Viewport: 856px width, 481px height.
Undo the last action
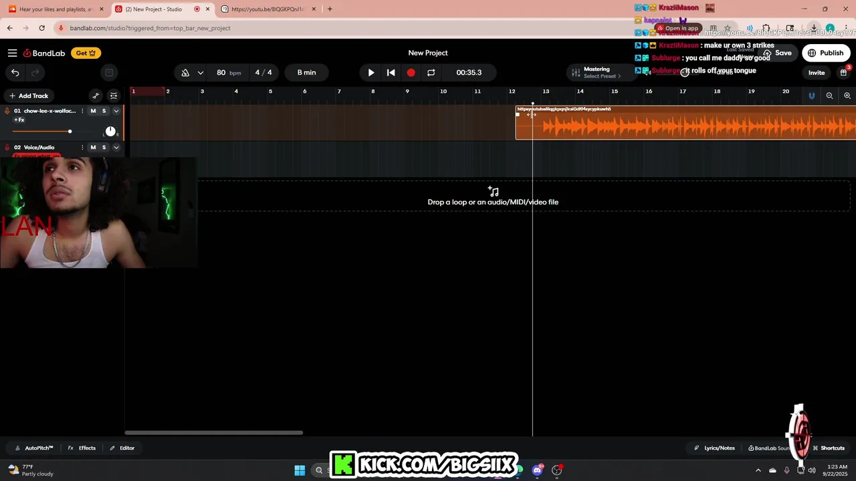click(x=15, y=72)
